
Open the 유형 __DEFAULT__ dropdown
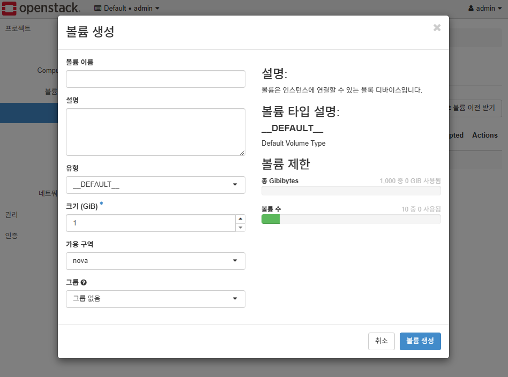[x=155, y=185]
